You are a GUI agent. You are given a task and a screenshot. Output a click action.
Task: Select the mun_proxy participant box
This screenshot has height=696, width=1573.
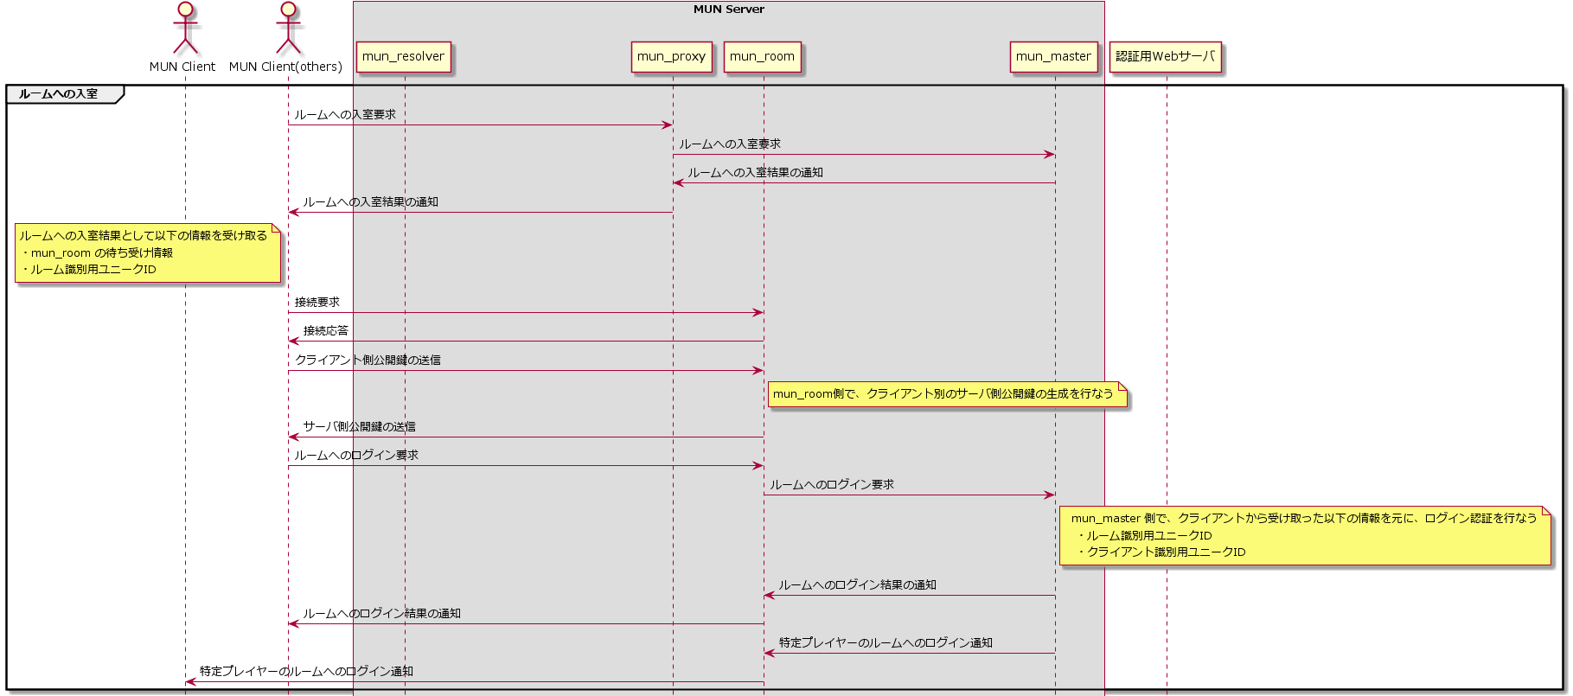[671, 57]
